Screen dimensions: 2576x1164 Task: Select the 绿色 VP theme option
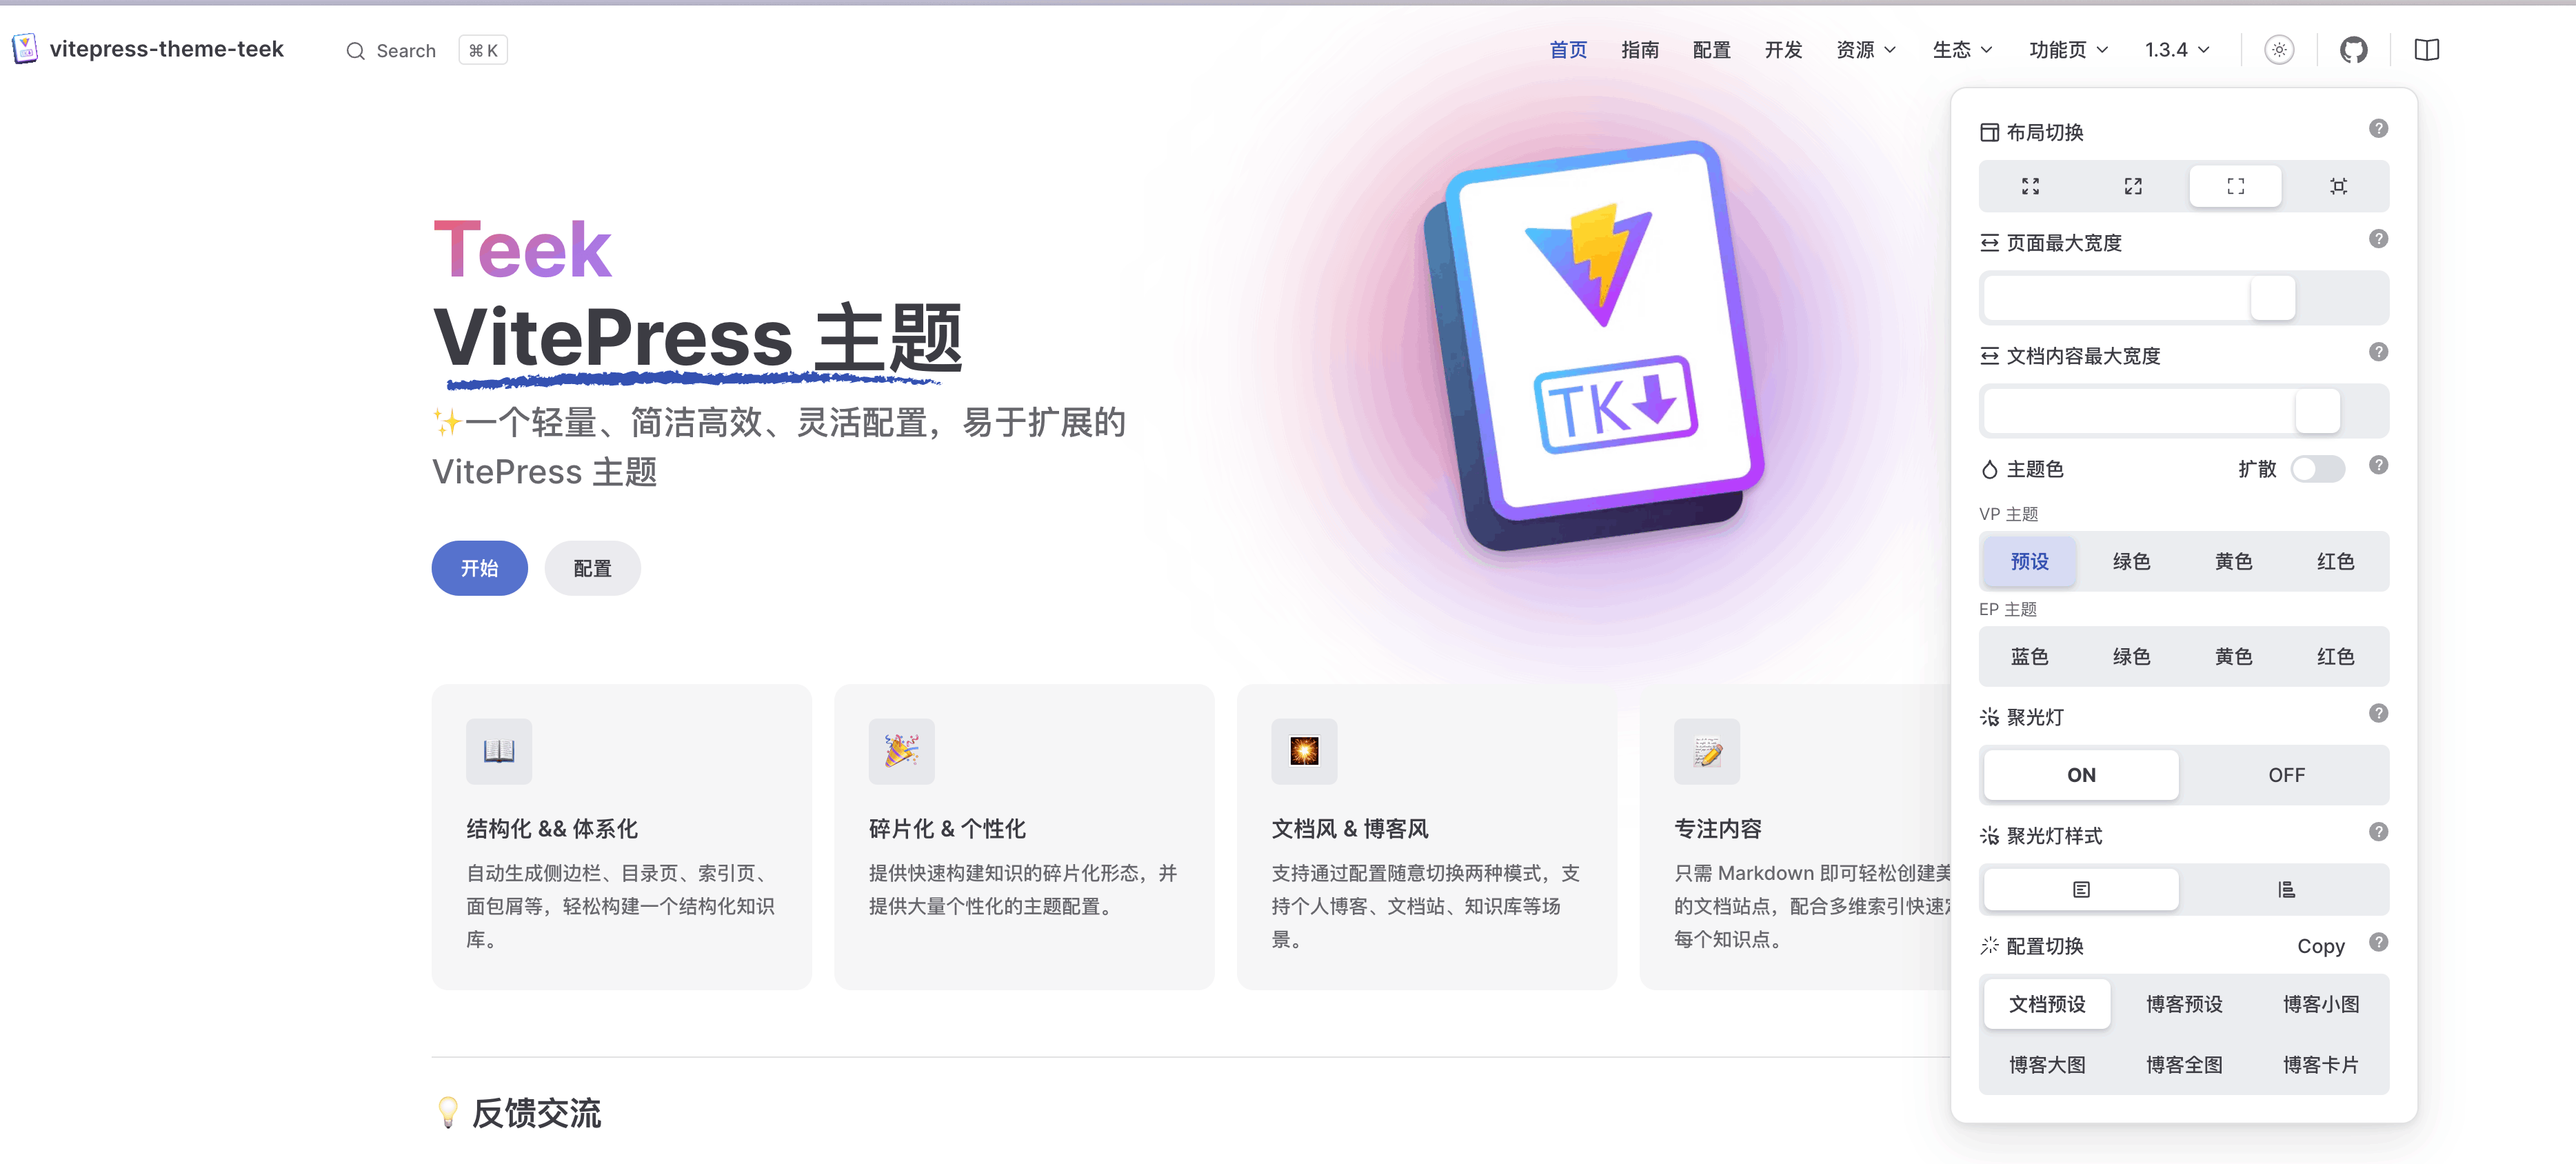[2131, 561]
